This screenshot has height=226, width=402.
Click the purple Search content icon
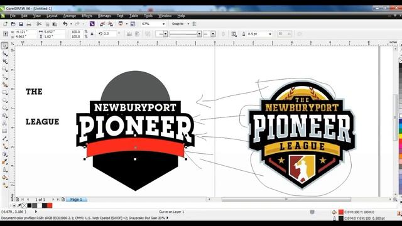[x=92, y=24]
